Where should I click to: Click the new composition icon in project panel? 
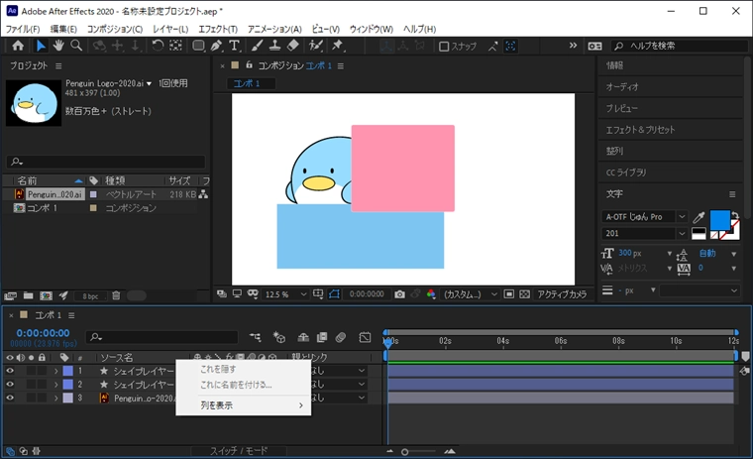click(47, 295)
